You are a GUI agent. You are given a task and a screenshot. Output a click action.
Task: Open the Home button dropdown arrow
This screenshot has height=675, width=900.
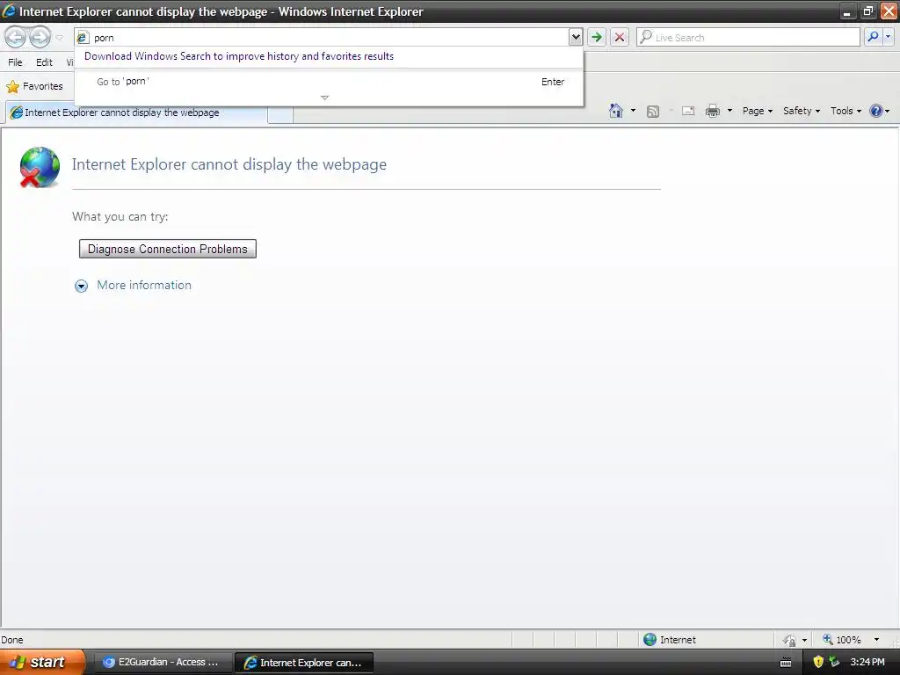(x=633, y=111)
